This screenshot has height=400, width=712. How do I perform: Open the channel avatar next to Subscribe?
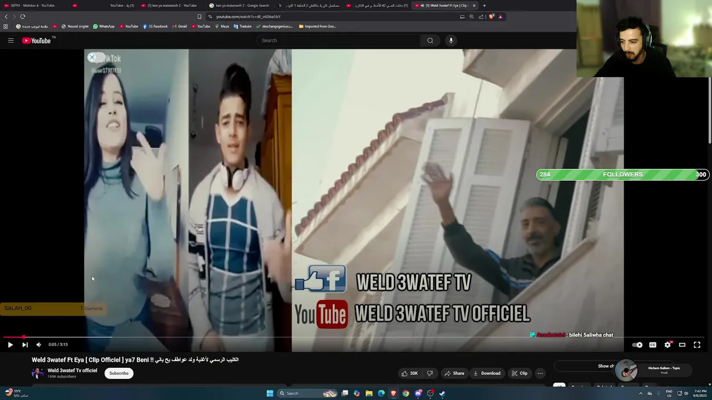(37, 373)
